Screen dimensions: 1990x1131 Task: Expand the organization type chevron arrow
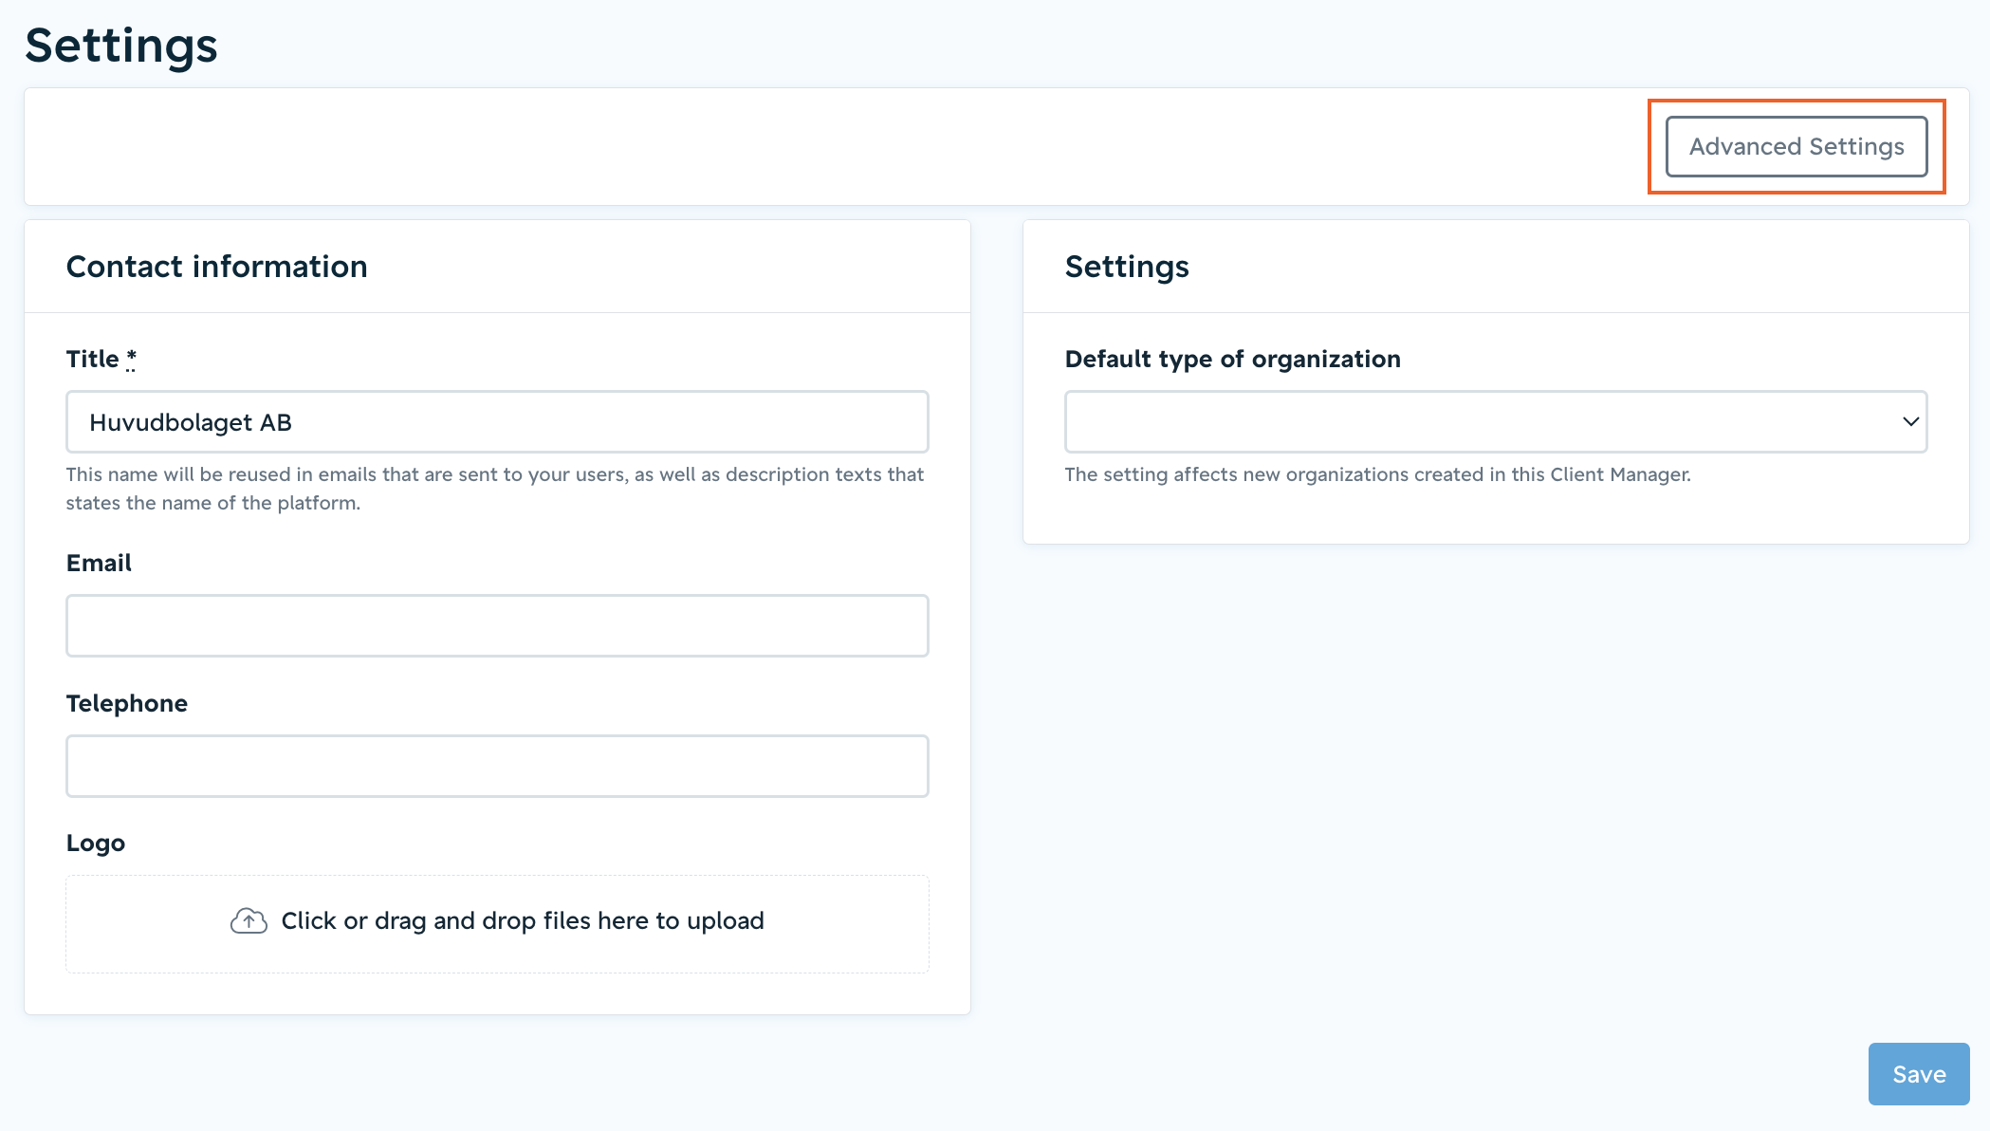[x=1910, y=421]
